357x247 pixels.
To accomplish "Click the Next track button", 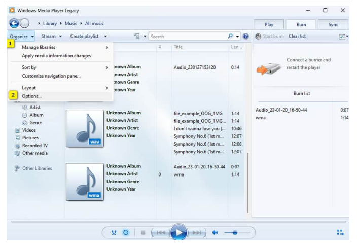I will [x=197, y=233].
